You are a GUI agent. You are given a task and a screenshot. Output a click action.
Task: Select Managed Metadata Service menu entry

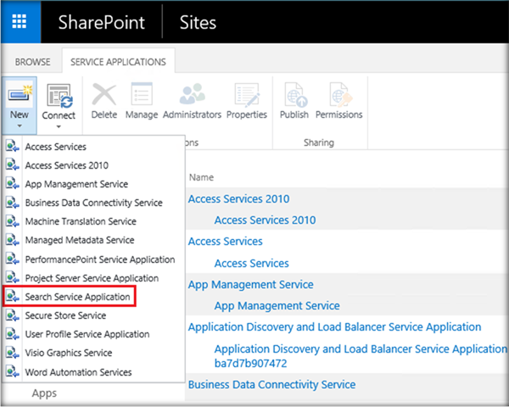tap(79, 241)
